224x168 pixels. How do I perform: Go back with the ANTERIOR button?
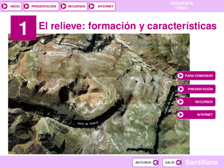[146, 162]
